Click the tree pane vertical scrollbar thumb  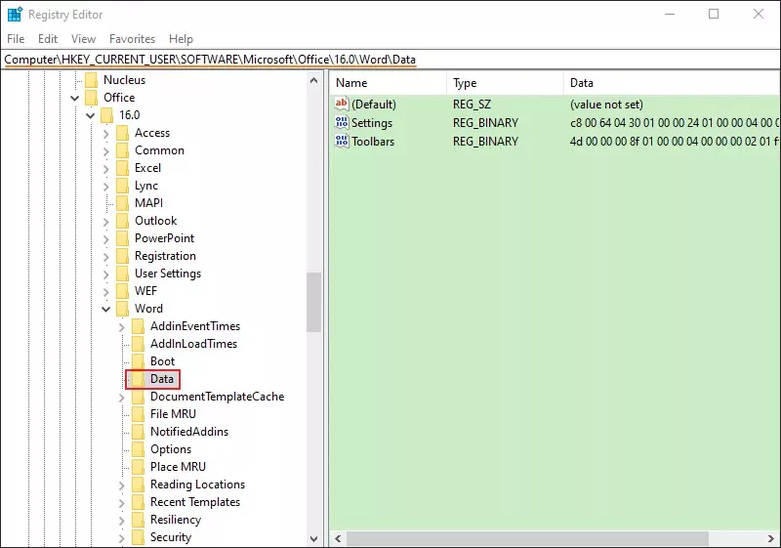coord(313,303)
